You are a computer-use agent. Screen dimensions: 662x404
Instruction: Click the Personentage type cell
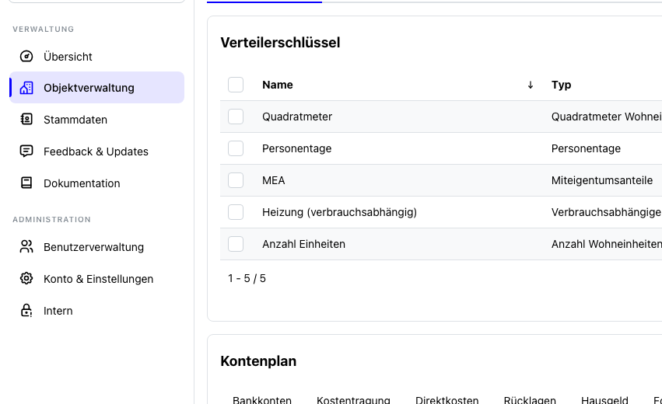[x=586, y=148]
